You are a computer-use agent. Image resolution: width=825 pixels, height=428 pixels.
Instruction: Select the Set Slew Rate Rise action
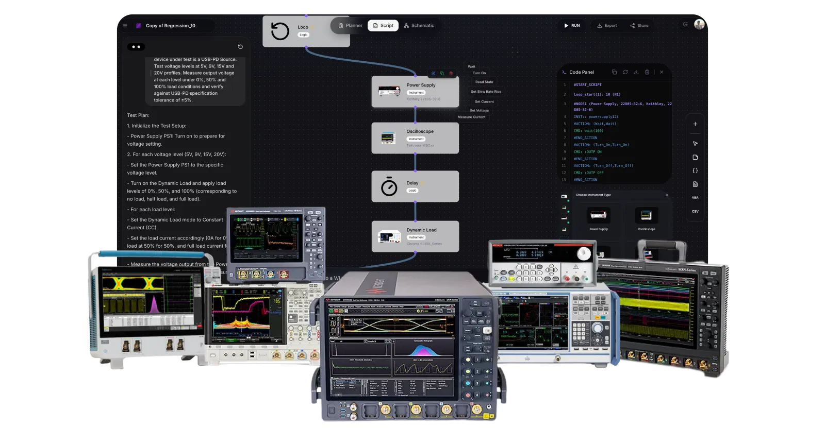tap(486, 92)
